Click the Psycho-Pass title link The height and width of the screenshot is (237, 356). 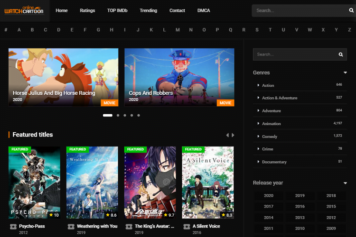[x=32, y=226]
